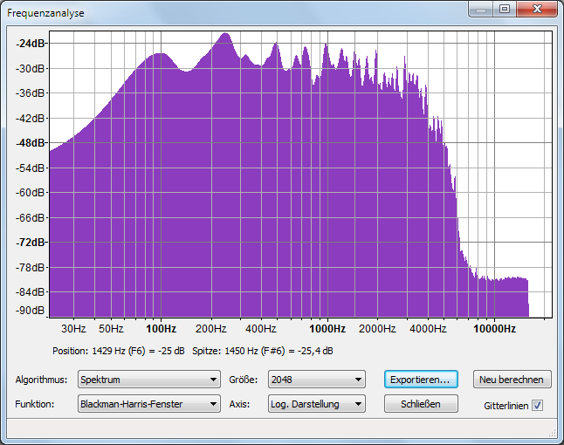Click the -60dB level label
564x445 pixels.
point(31,193)
